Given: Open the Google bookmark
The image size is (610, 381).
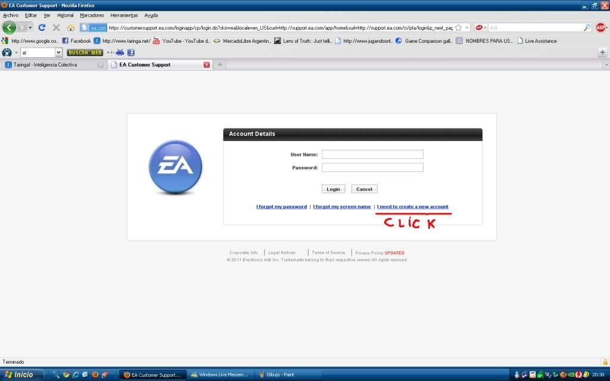Looking at the screenshot, I should tap(30, 41).
